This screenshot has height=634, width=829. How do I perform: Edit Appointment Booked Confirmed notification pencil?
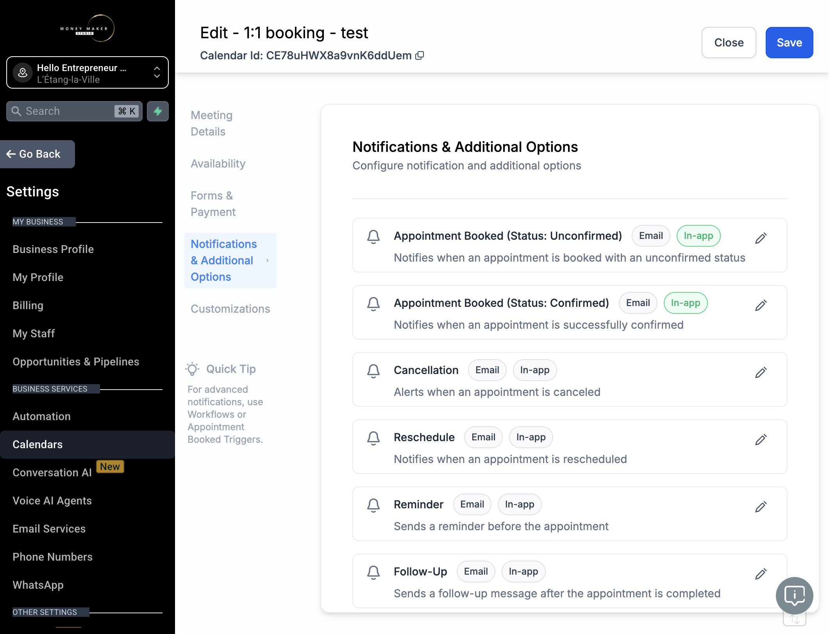point(761,305)
